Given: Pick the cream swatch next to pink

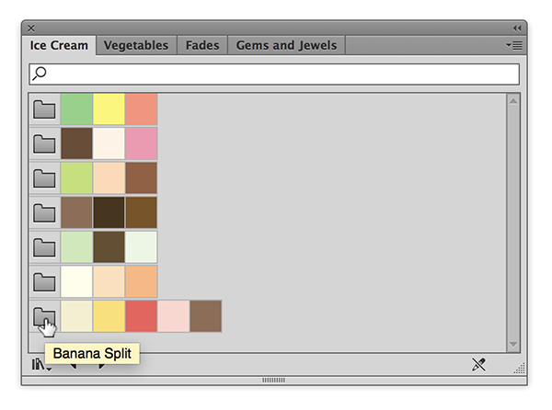Looking at the screenshot, I should click(x=109, y=143).
